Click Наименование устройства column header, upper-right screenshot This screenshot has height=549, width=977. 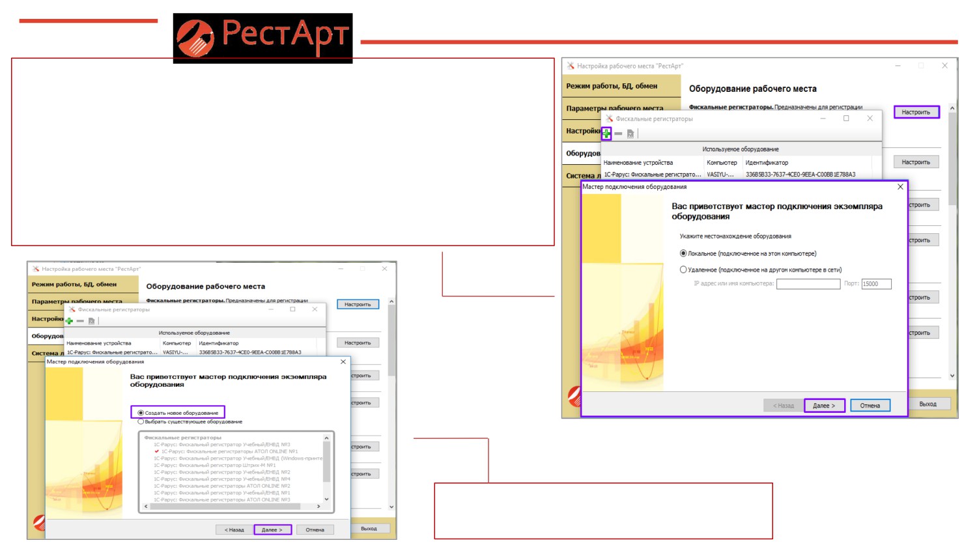point(652,163)
